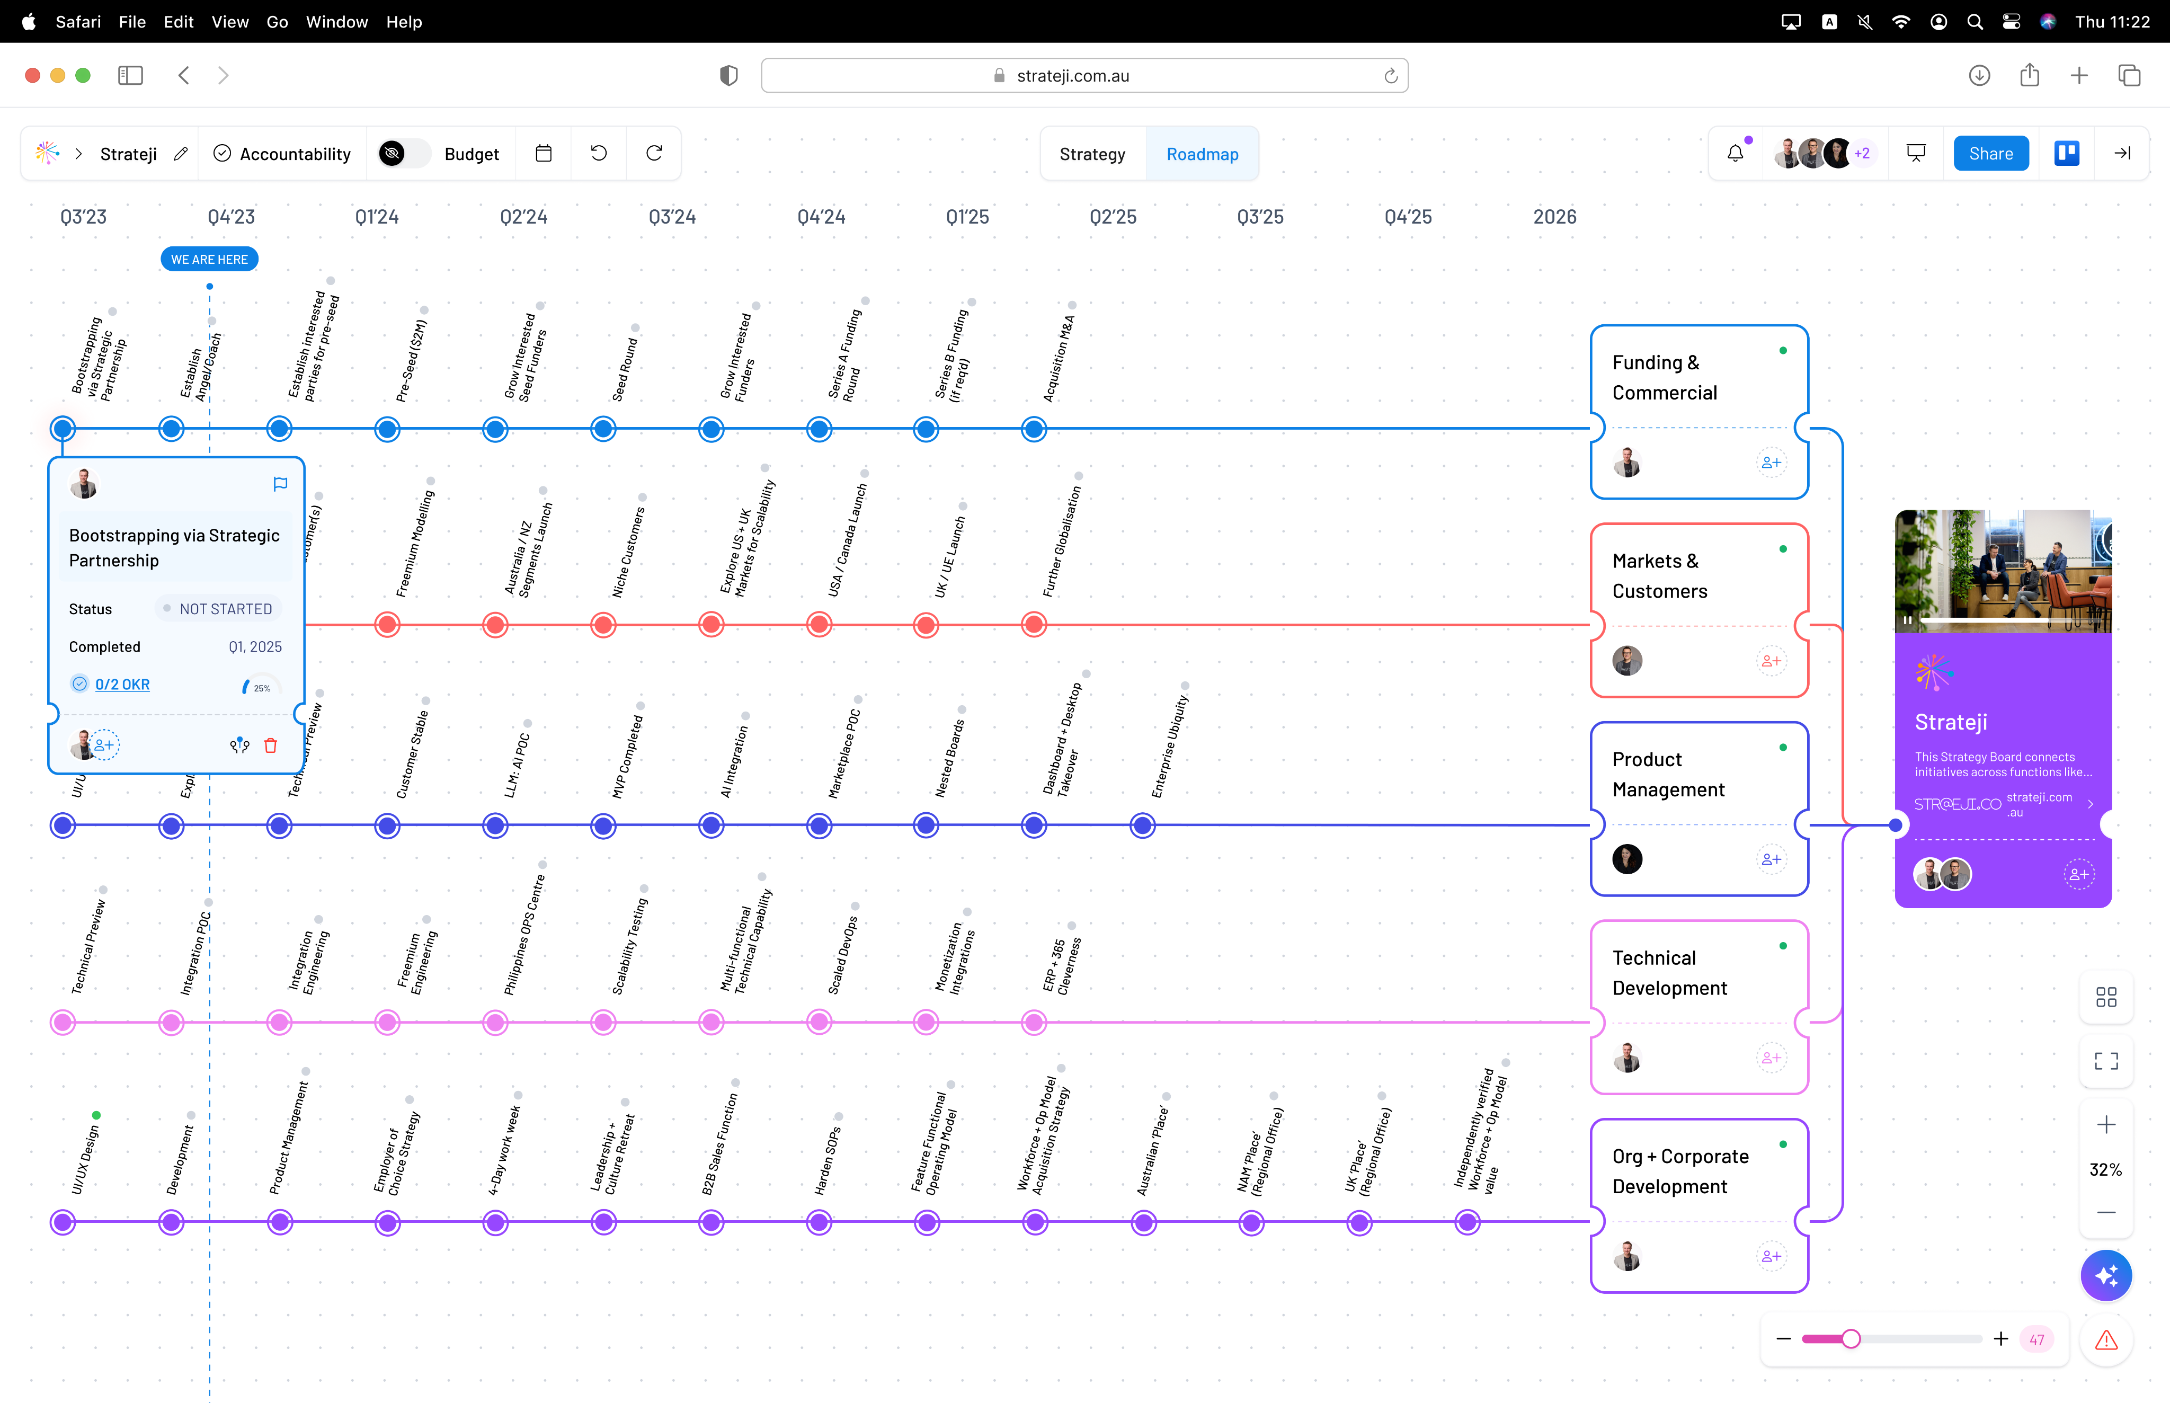This screenshot has height=1403, width=2170.
Task: Open the grid layout icon
Action: pos(2105,998)
